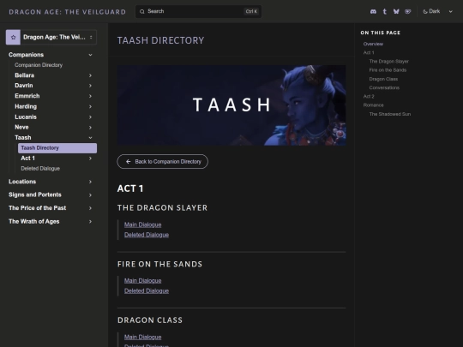
Task: Click the star icon beside Dragon Age: The Vei...
Action: click(13, 37)
